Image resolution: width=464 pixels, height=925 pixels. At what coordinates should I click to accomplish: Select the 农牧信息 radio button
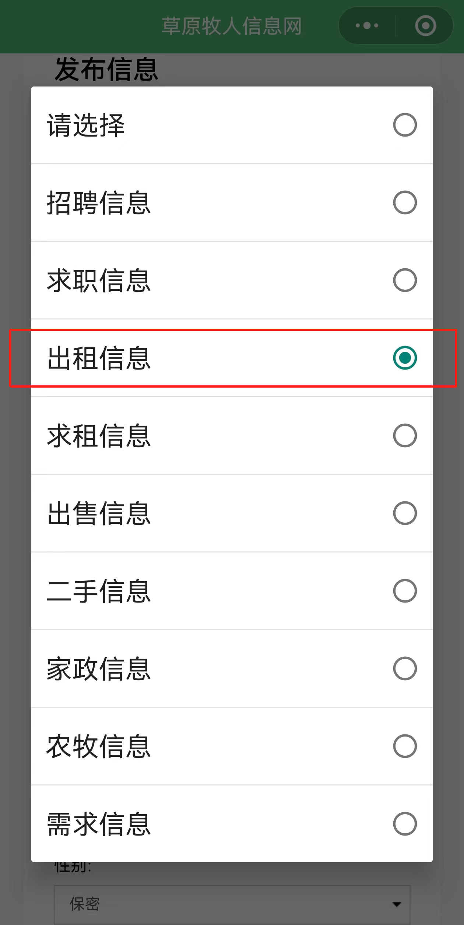405,746
